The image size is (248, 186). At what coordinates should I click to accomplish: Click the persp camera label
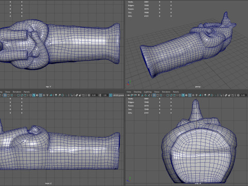pos(197,87)
